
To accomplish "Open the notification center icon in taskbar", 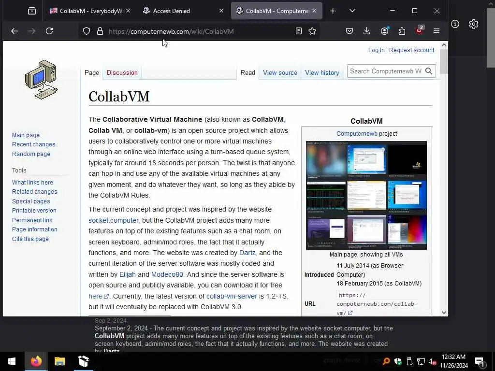I will [x=480, y=362].
